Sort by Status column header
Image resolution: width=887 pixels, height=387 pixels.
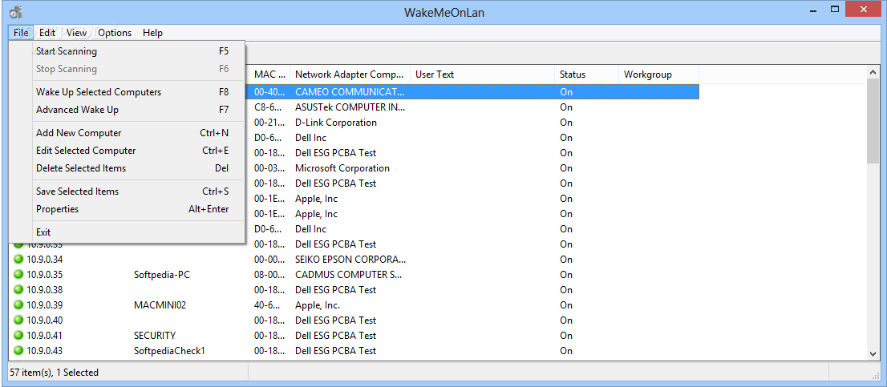click(x=586, y=74)
